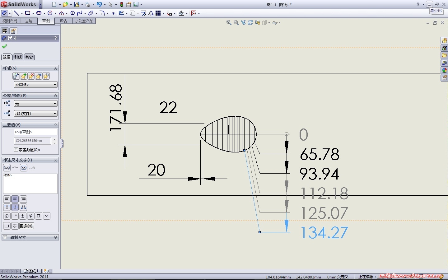Image resolution: width=448 pixels, height=280 pixels.
Task: Open Display/Delete Relations tool
Action: pyautogui.click(x=181, y=13)
